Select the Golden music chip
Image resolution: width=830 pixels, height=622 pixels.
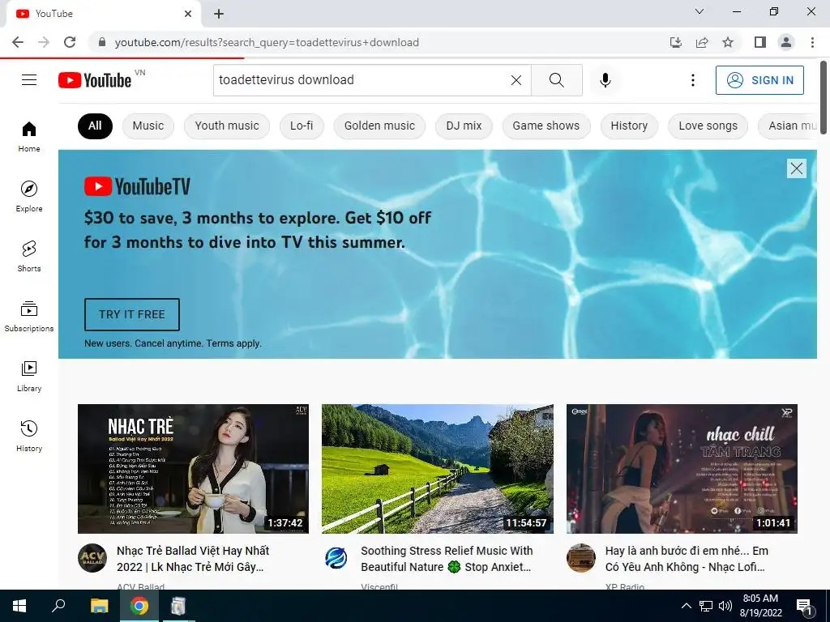click(379, 126)
